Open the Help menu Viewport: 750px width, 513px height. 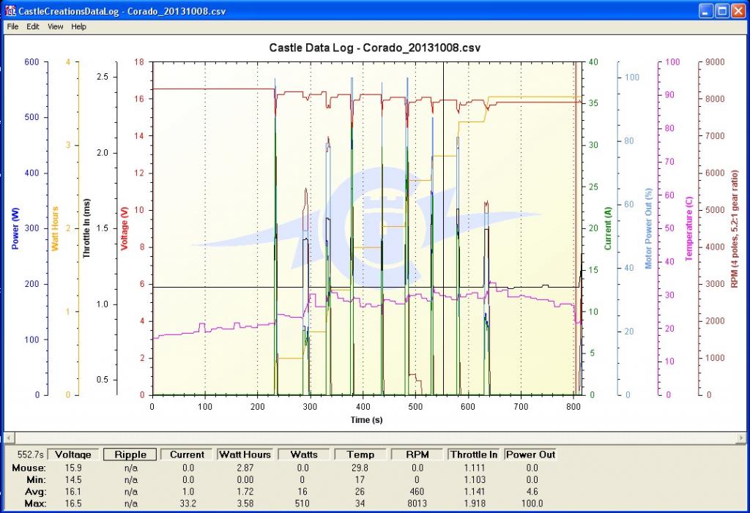78,26
